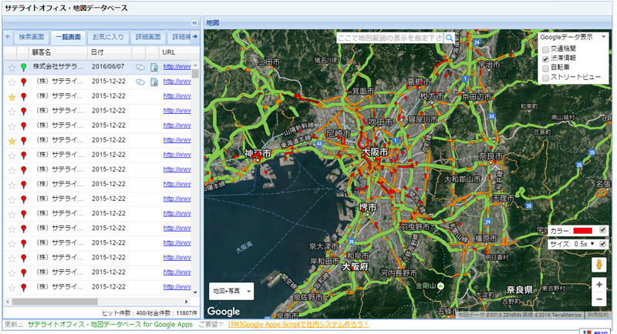
Task: Zoom out the map with minus button
Action: pyautogui.click(x=599, y=299)
